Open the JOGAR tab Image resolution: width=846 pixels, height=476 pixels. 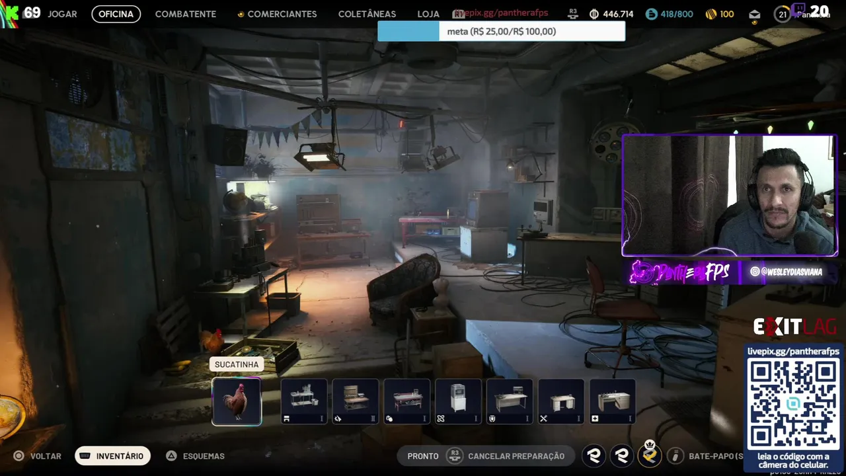[62, 14]
